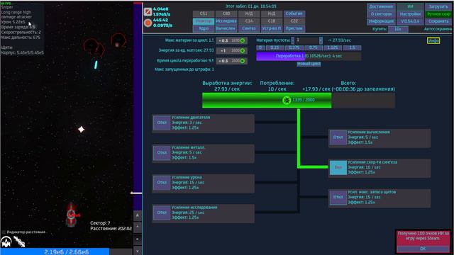Click the Загрузить button
Image resolution: width=454 pixels, height=255 pixels.
pos(438,6)
